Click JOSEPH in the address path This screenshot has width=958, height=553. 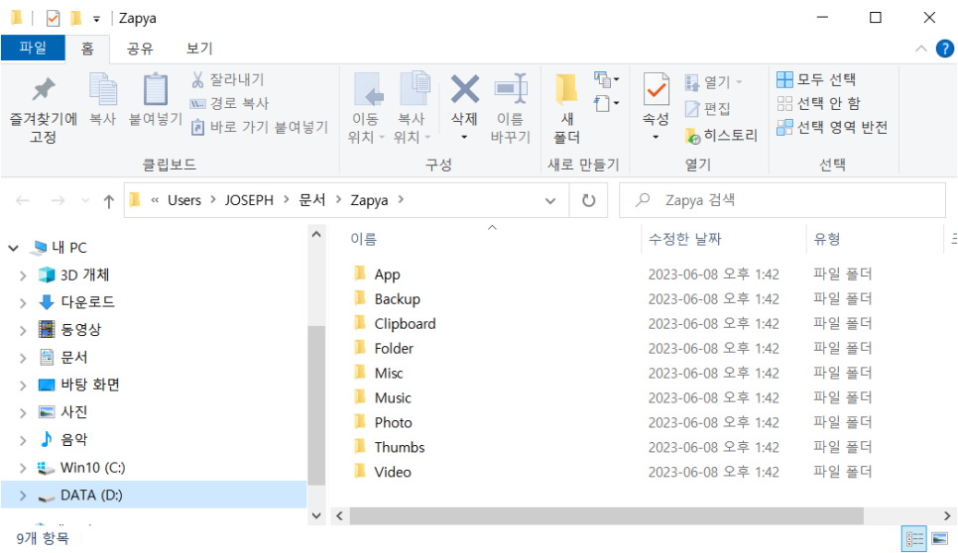coord(249,200)
